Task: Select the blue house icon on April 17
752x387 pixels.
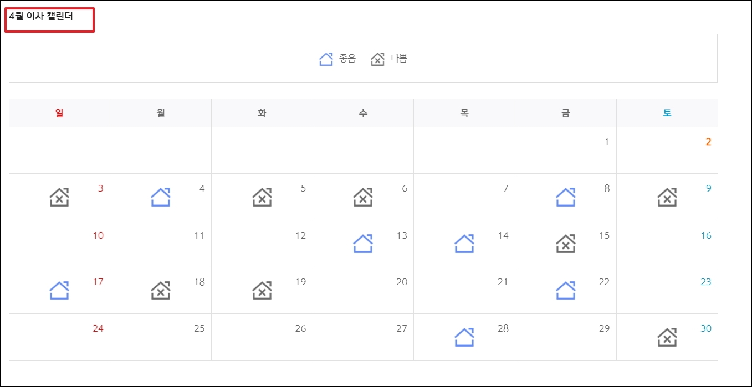Action: (x=59, y=290)
